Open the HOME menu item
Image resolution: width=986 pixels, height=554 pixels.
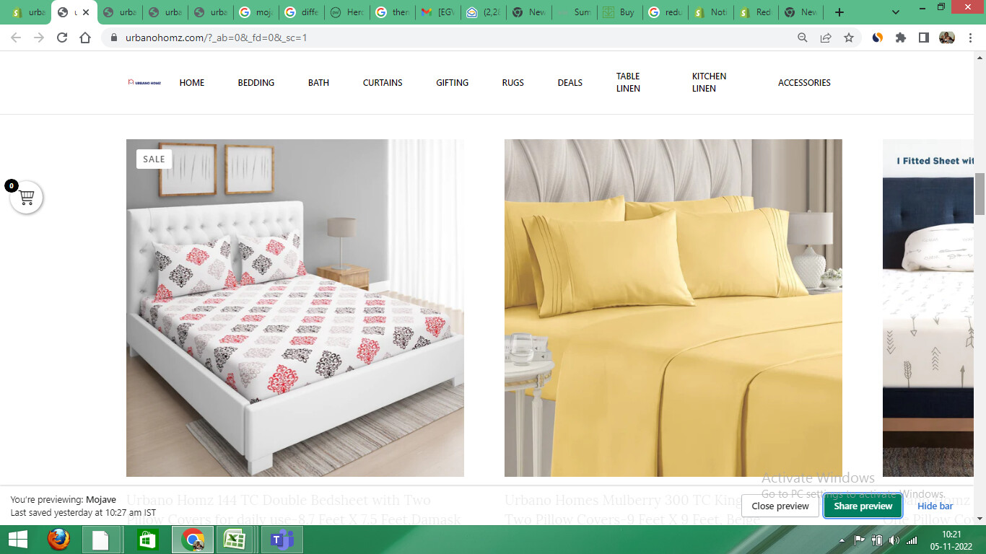pos(192,83)
